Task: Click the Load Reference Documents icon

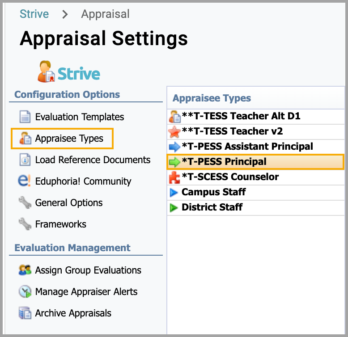Action: [25, 160]
